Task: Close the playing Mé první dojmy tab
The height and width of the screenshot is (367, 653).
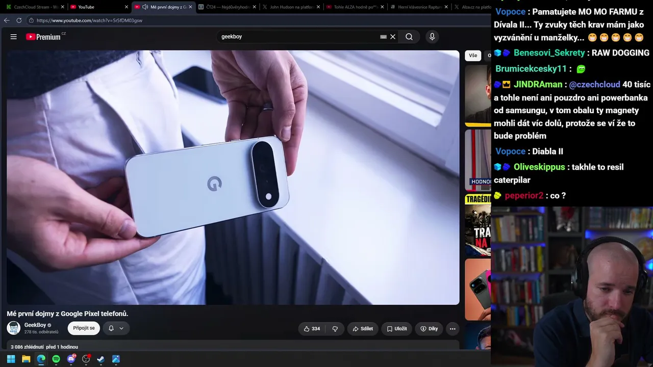Action: [x=190, y=7]
